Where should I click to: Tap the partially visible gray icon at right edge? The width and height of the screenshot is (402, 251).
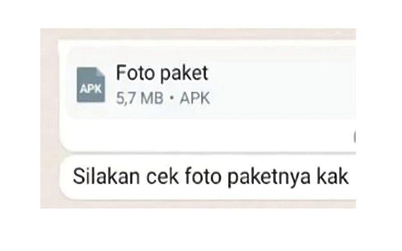point(354,137)
